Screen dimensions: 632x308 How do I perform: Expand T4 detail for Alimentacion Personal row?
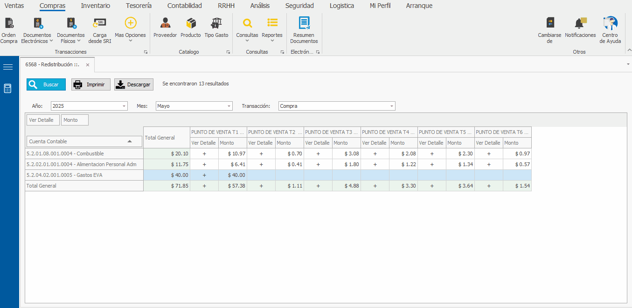(x=375, y=164)
